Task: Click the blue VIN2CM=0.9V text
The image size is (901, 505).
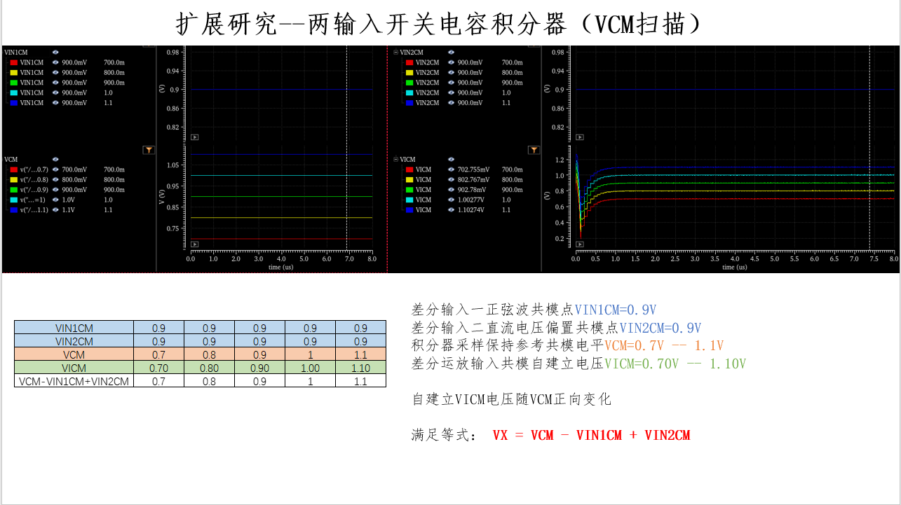Action: tap(660, 328)
